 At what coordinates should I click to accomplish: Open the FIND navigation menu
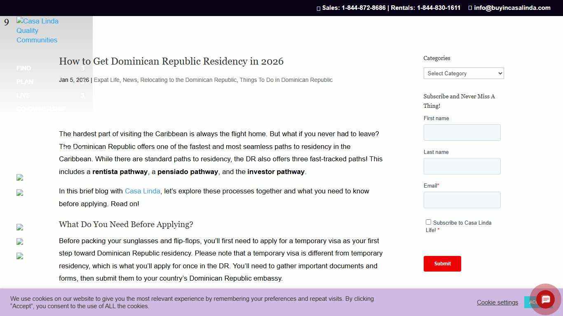point(23,68)
